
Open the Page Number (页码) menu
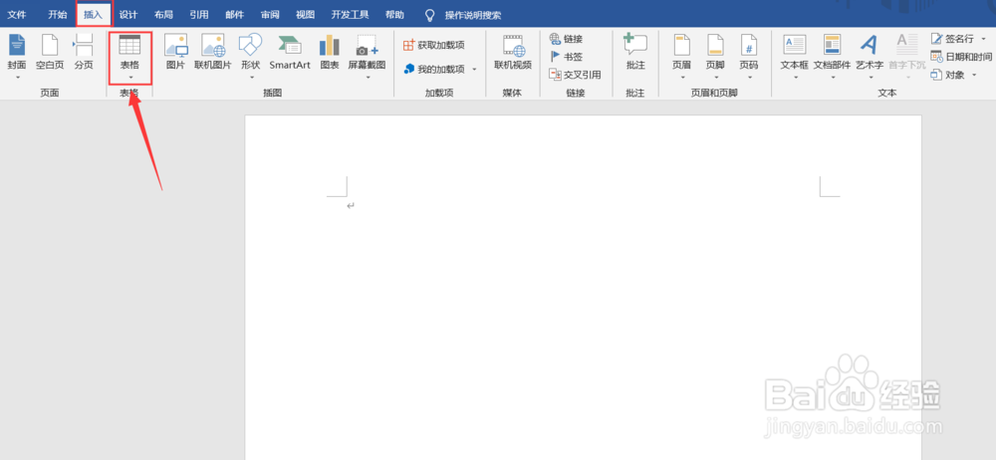point(749,54)
